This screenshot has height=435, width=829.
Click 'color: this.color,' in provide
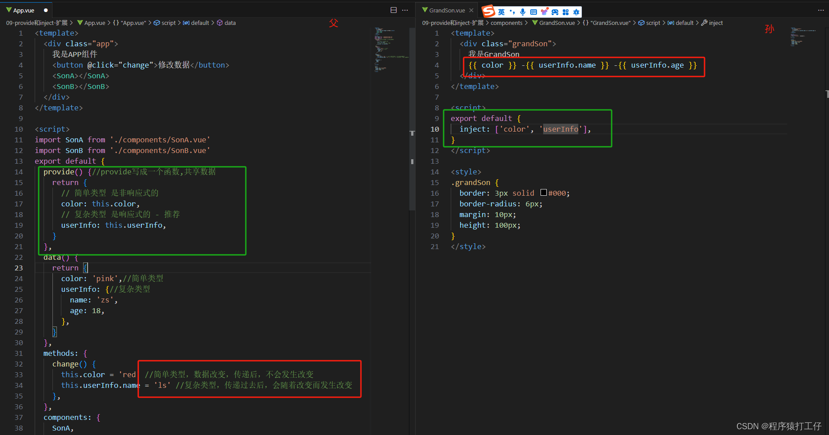click(x=100, y=204)
